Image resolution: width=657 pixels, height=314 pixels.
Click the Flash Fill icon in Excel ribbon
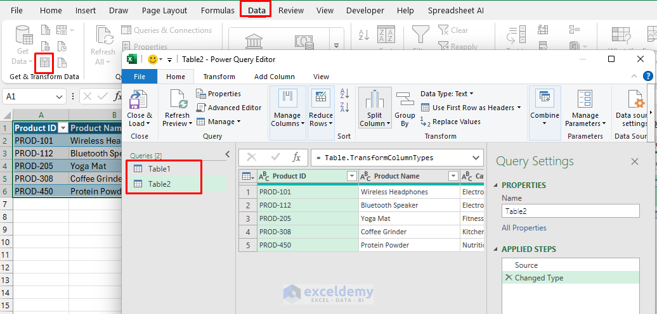543,30
